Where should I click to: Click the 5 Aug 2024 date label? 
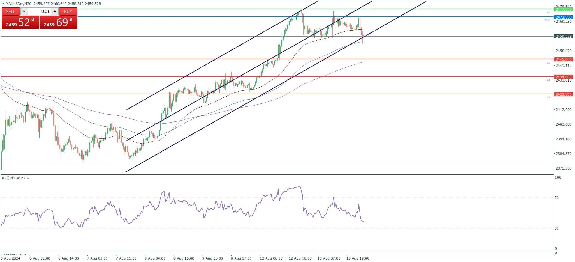11,258
